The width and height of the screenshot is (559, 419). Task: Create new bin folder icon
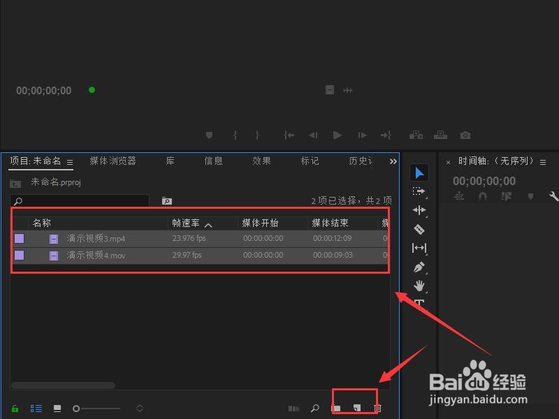[x=336, y=409]
